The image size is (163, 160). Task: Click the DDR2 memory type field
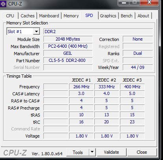pyautogui.click(x=98, y=32)
